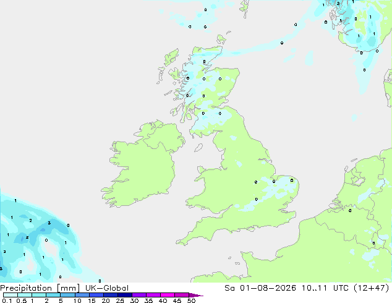392x303 pixels.
Task: Click legend scale value '30'
Action: click(x=134, y=301)
